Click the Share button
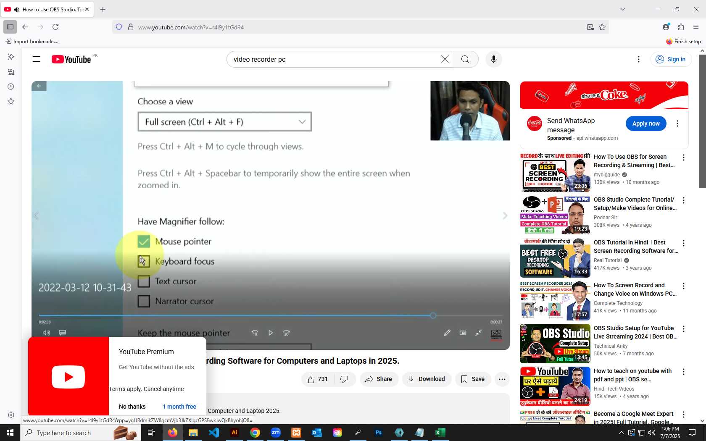Viewport: 706px width, 441px height. (x=379, y=379)
